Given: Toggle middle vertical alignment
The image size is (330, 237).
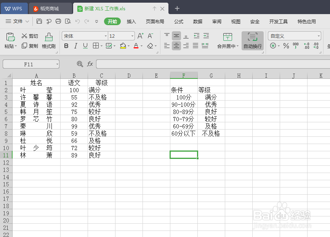Looking at the screenshot, I should click(x=176, y=36).
